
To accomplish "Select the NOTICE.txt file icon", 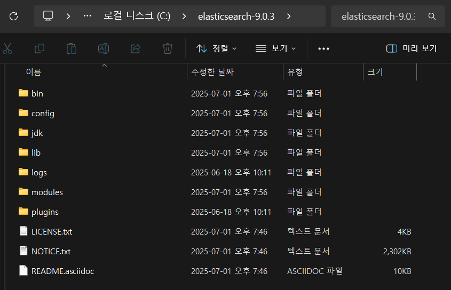I will pyautogui.click(x=23, y=251).
